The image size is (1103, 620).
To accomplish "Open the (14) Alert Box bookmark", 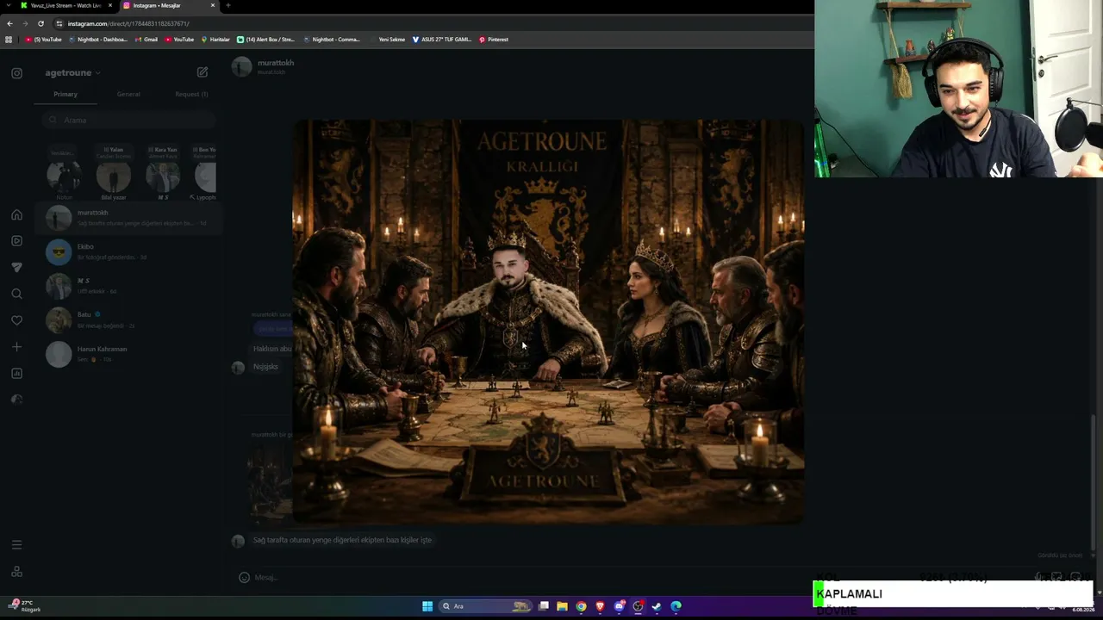I will (265, 40).
